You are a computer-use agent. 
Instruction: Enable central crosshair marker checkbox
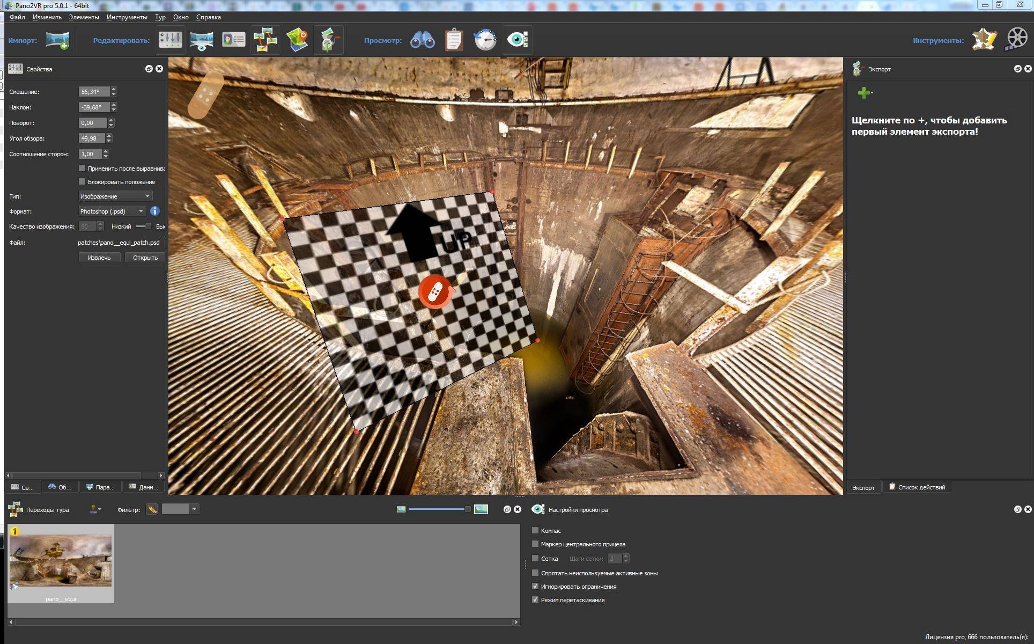coord(535,544)
